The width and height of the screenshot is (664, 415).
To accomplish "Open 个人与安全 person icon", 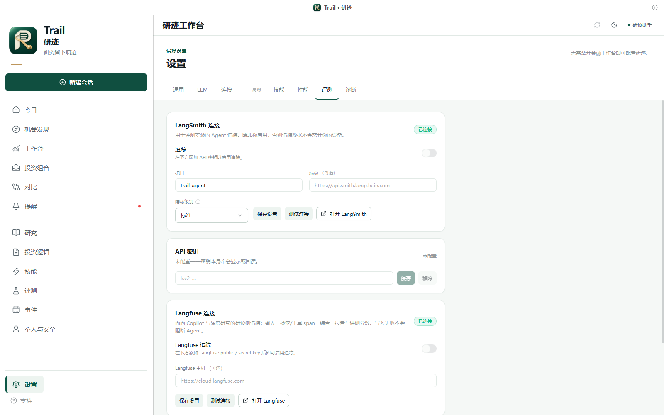I will [x=16, y=329].
